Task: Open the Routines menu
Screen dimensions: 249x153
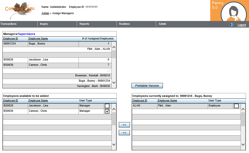Action: pos(124,24)
